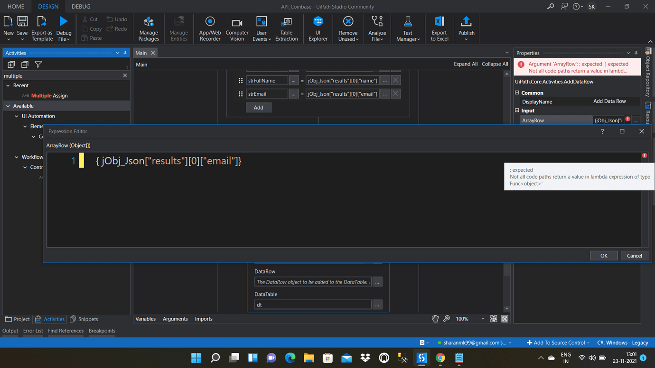Viewport: 655px width, 368px height.
Task: Collapse the UI Automation node
Action: (x=17, y=116)
